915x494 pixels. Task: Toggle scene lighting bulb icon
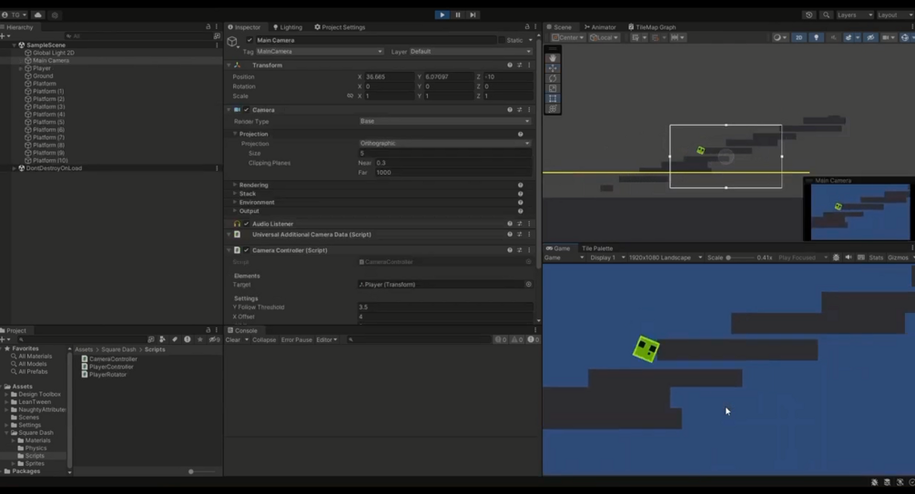point(816,37)
